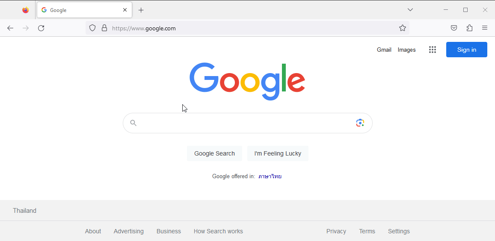Open the Google apps grid icon
Screen dimensions: 495x241
433,50
